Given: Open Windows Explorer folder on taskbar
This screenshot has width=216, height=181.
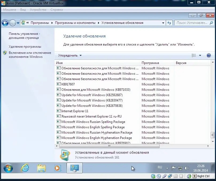Looking at the screenshot, I should click(x=41, y=168).
